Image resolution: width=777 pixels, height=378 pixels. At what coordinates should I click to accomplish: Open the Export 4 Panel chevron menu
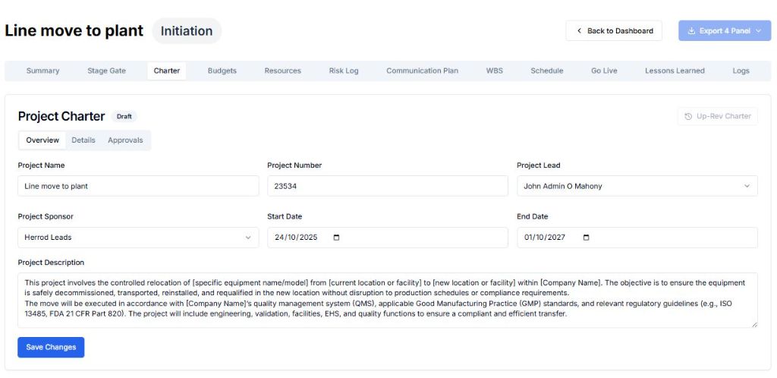(758, 30)
